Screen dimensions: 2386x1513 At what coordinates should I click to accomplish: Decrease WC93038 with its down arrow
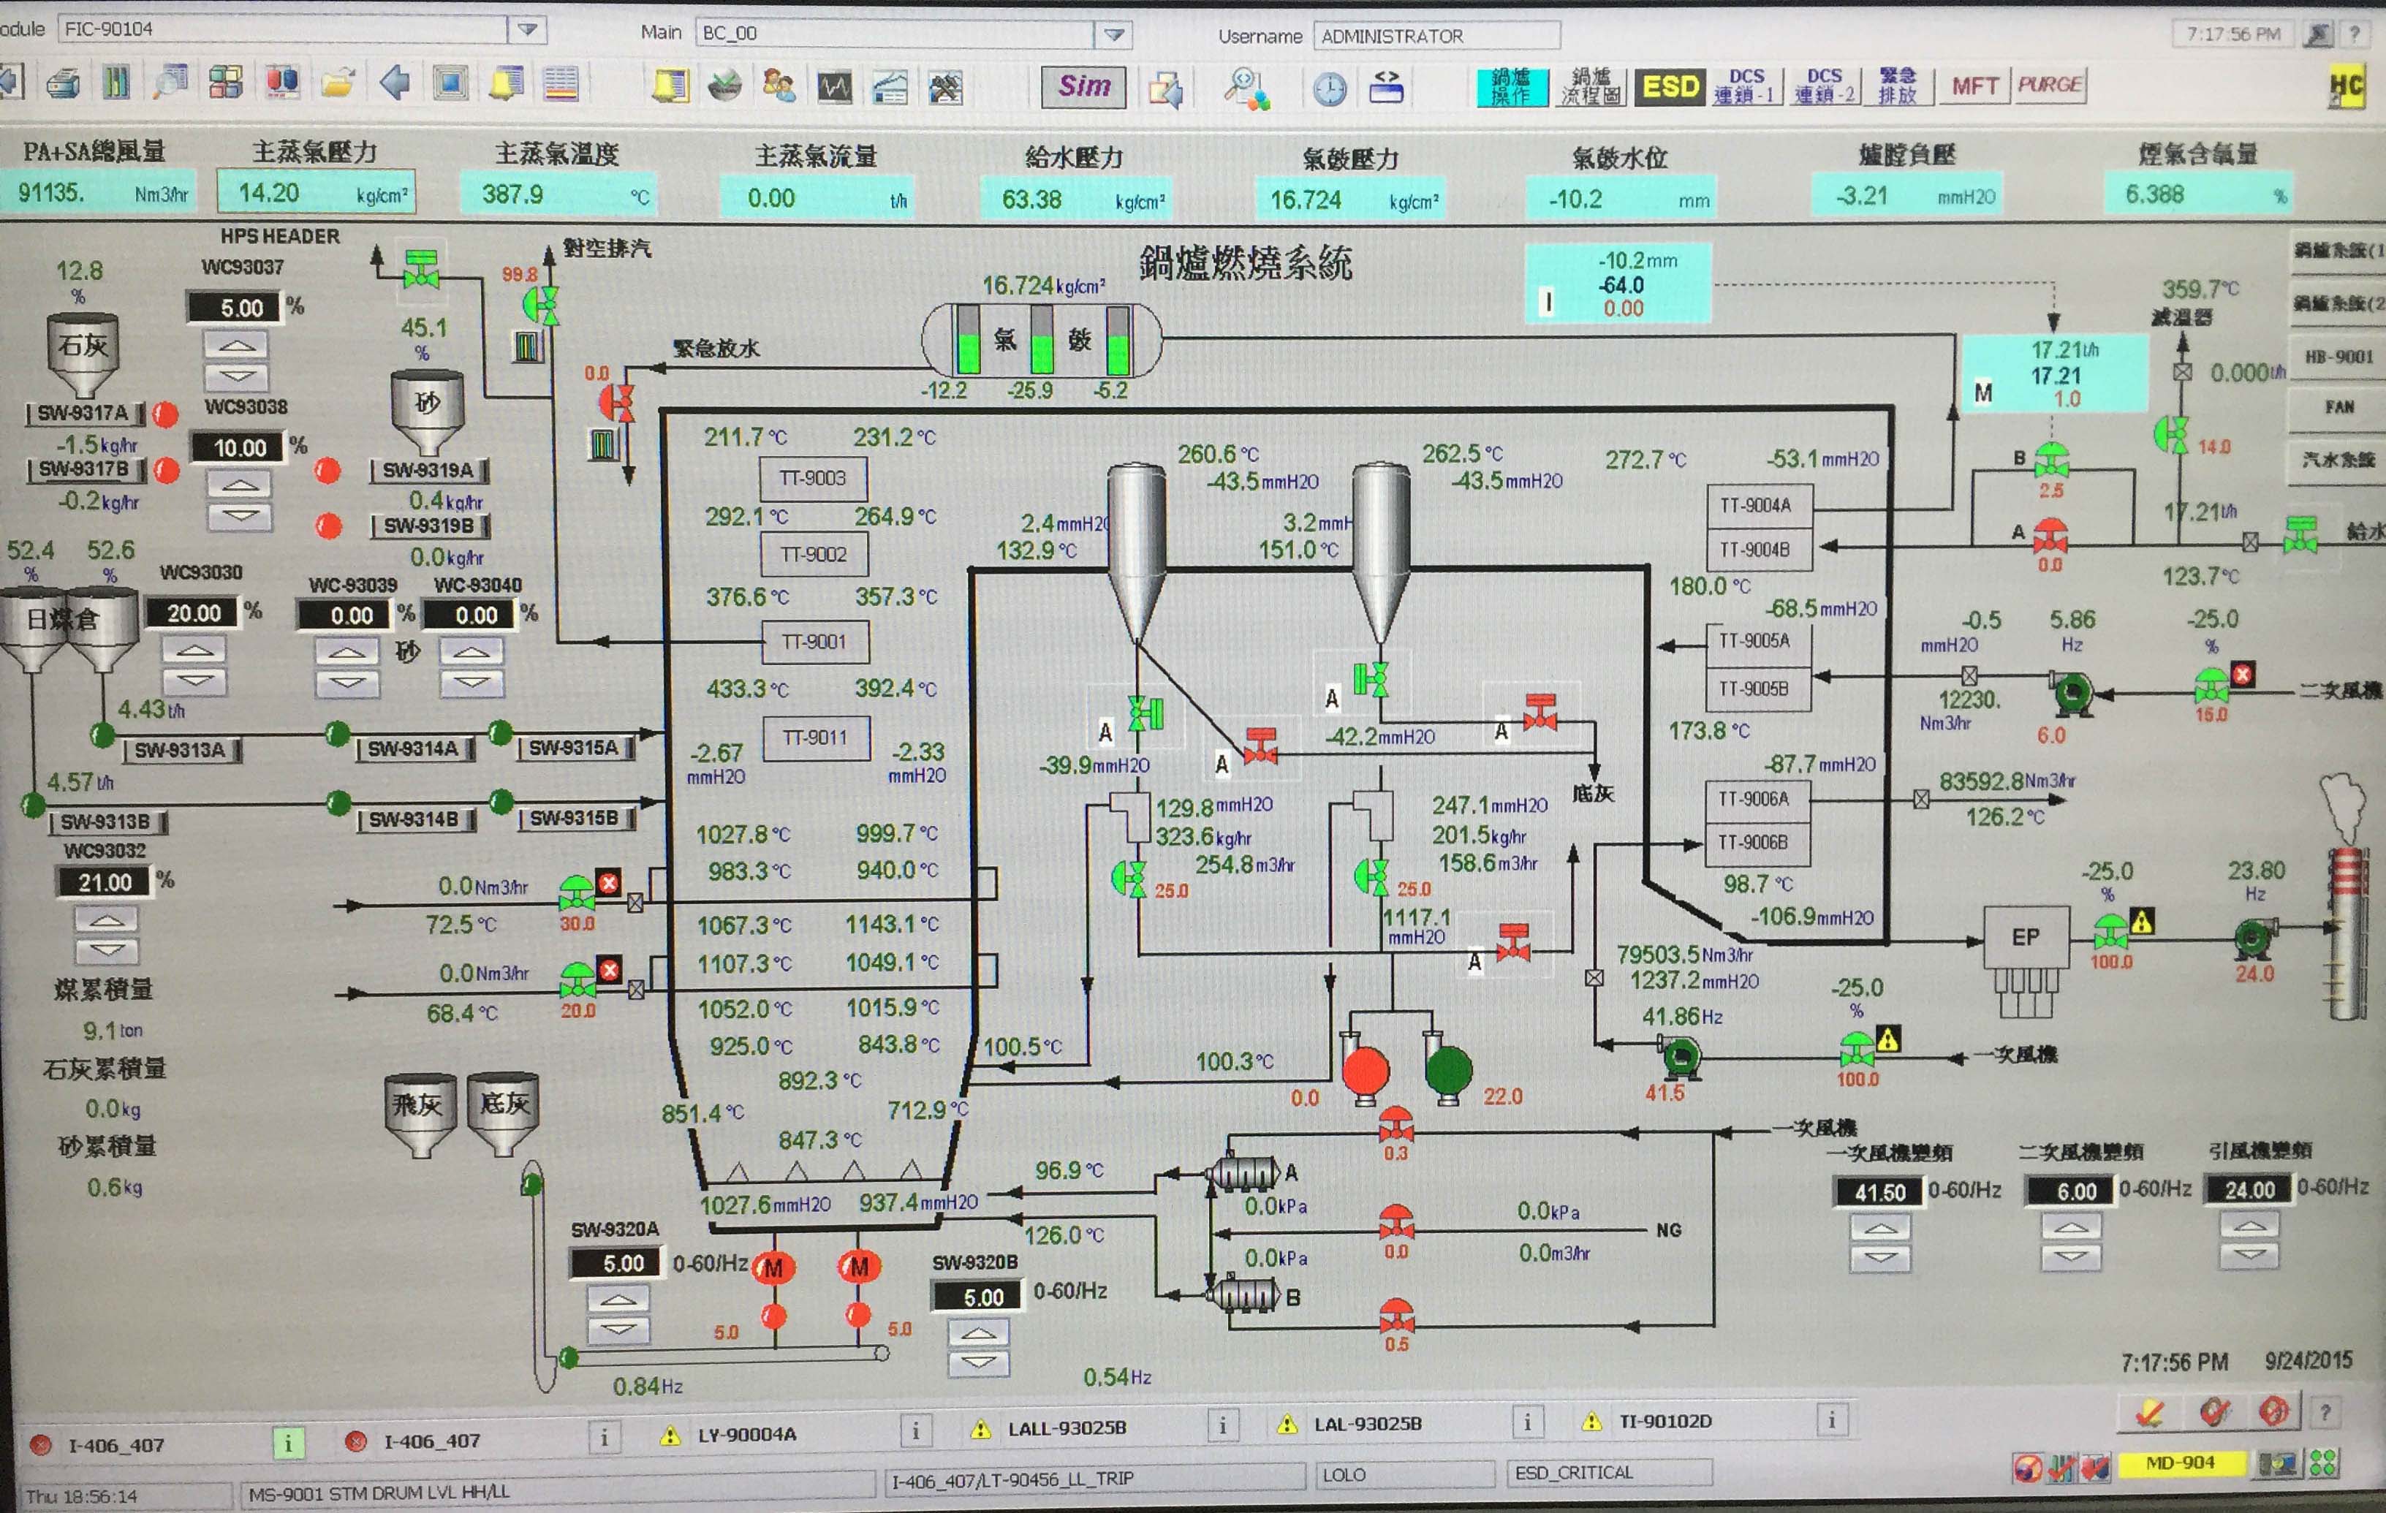click(x=239, y=516)
